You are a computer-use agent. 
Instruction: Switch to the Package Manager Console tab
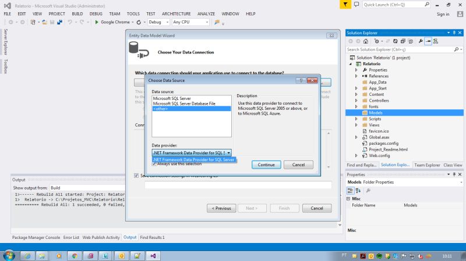click(x=36, y=238)
